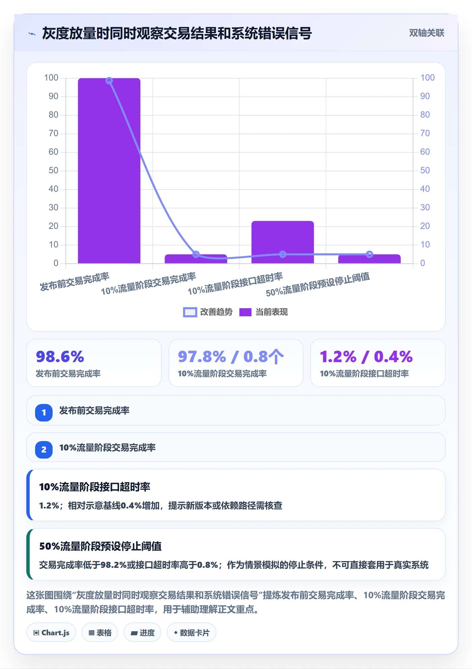472x669 pixels.
Task: Click the text starting 交易完成率低于98.2%
Action: coord(234,565)
